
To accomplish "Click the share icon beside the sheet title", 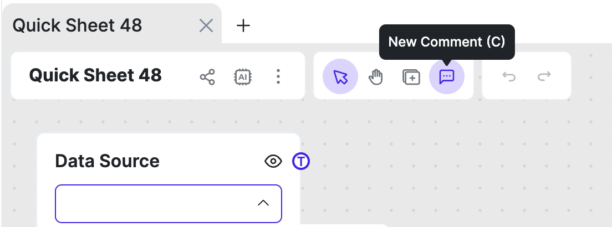I will pyautogui.click(x=207, y=76).
